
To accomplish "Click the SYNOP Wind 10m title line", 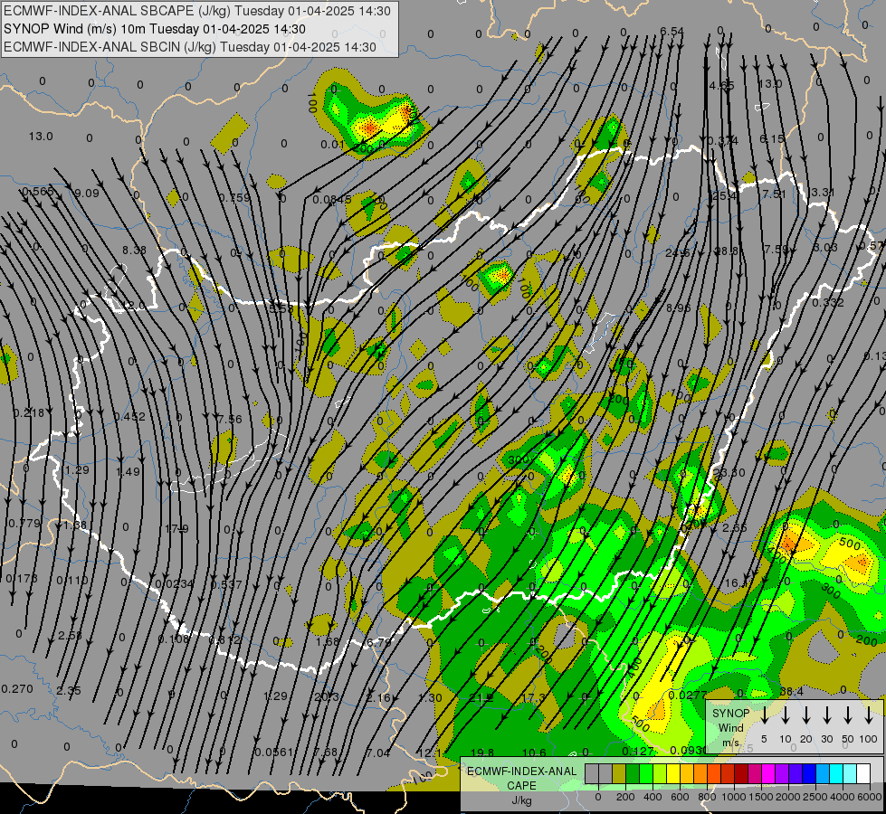I will click(155, 29).
